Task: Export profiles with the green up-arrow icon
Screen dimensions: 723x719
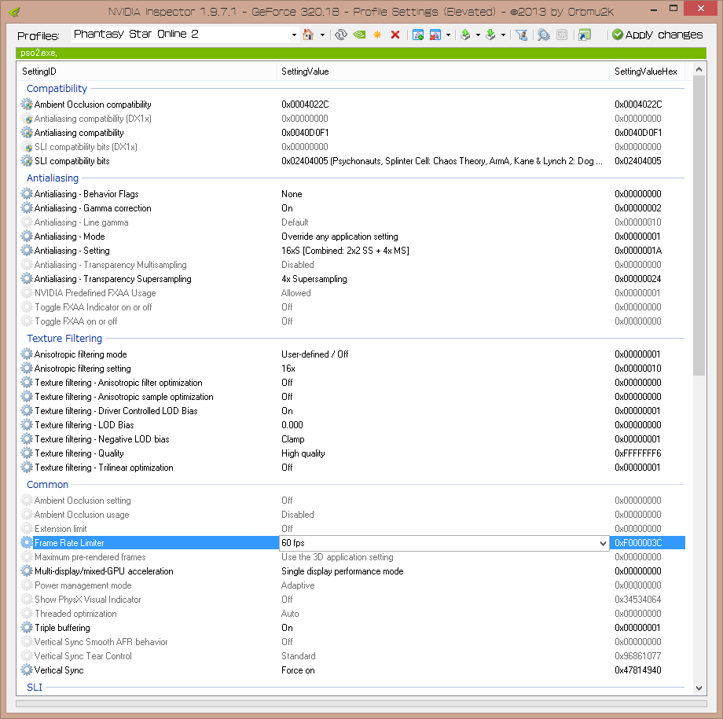Action: (x=466, y=35)
